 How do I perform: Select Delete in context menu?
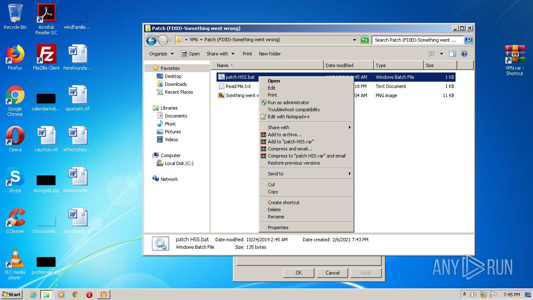[x=306, y=210]
